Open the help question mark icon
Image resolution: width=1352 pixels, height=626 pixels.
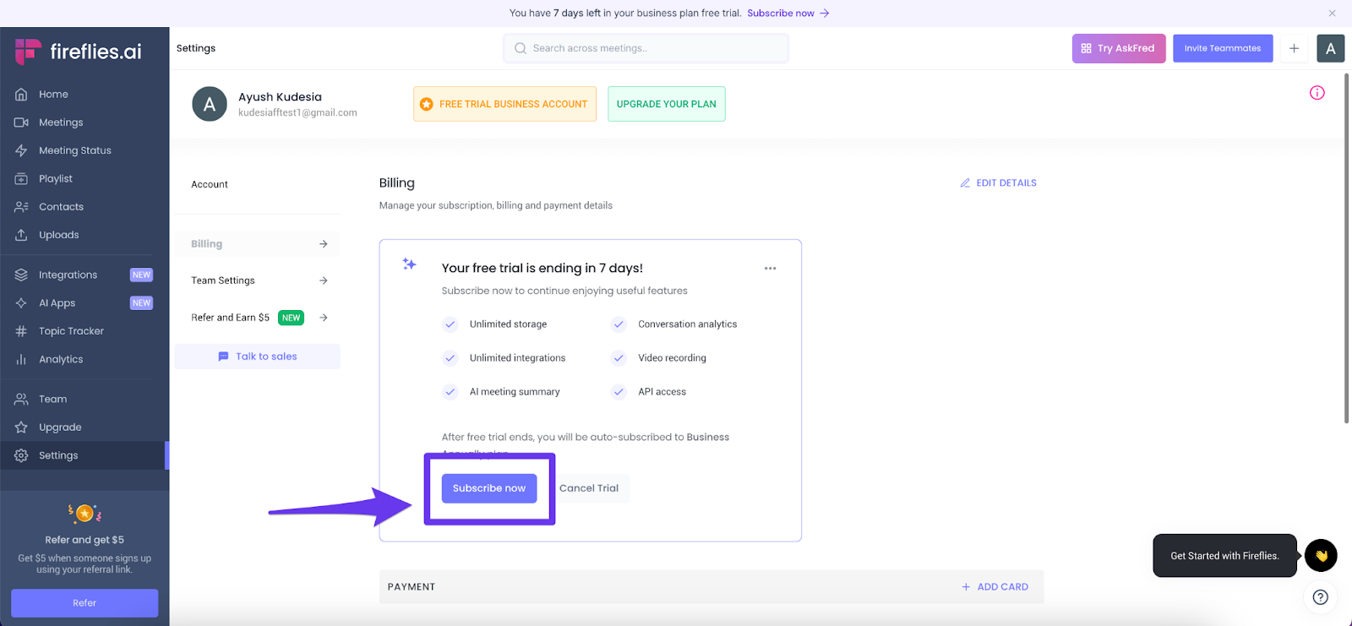point(1321,597)
